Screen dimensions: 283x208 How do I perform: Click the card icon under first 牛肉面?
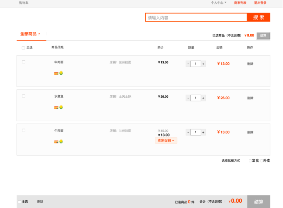coord(56,73)
